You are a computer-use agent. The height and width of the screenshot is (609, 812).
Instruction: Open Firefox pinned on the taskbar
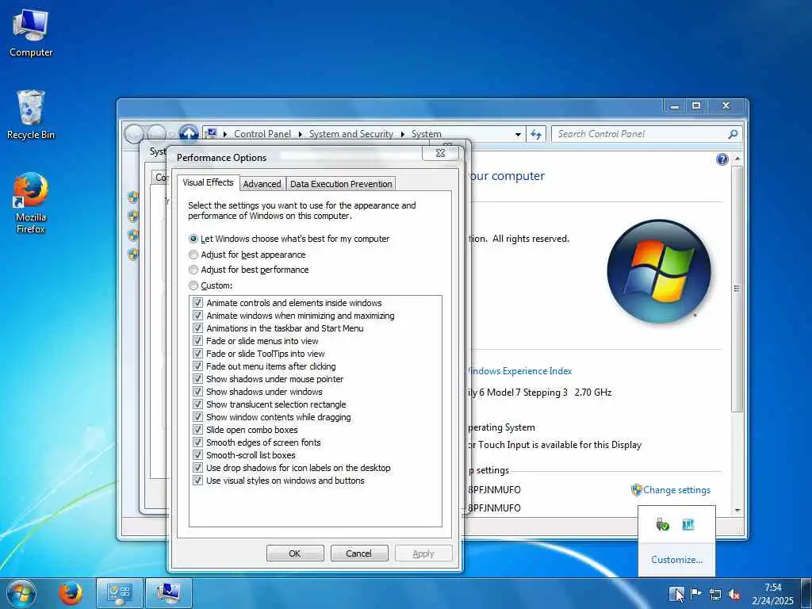[x=71, y=593]
